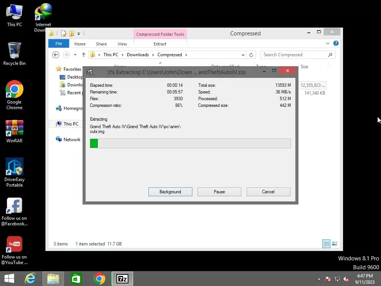Viewport: 381px width, 286px height.
Task: Expand arrow between This PC and Downloads
Action: (122, 55)
